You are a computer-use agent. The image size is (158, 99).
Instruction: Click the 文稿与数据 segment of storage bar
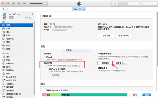pos(94,95)
